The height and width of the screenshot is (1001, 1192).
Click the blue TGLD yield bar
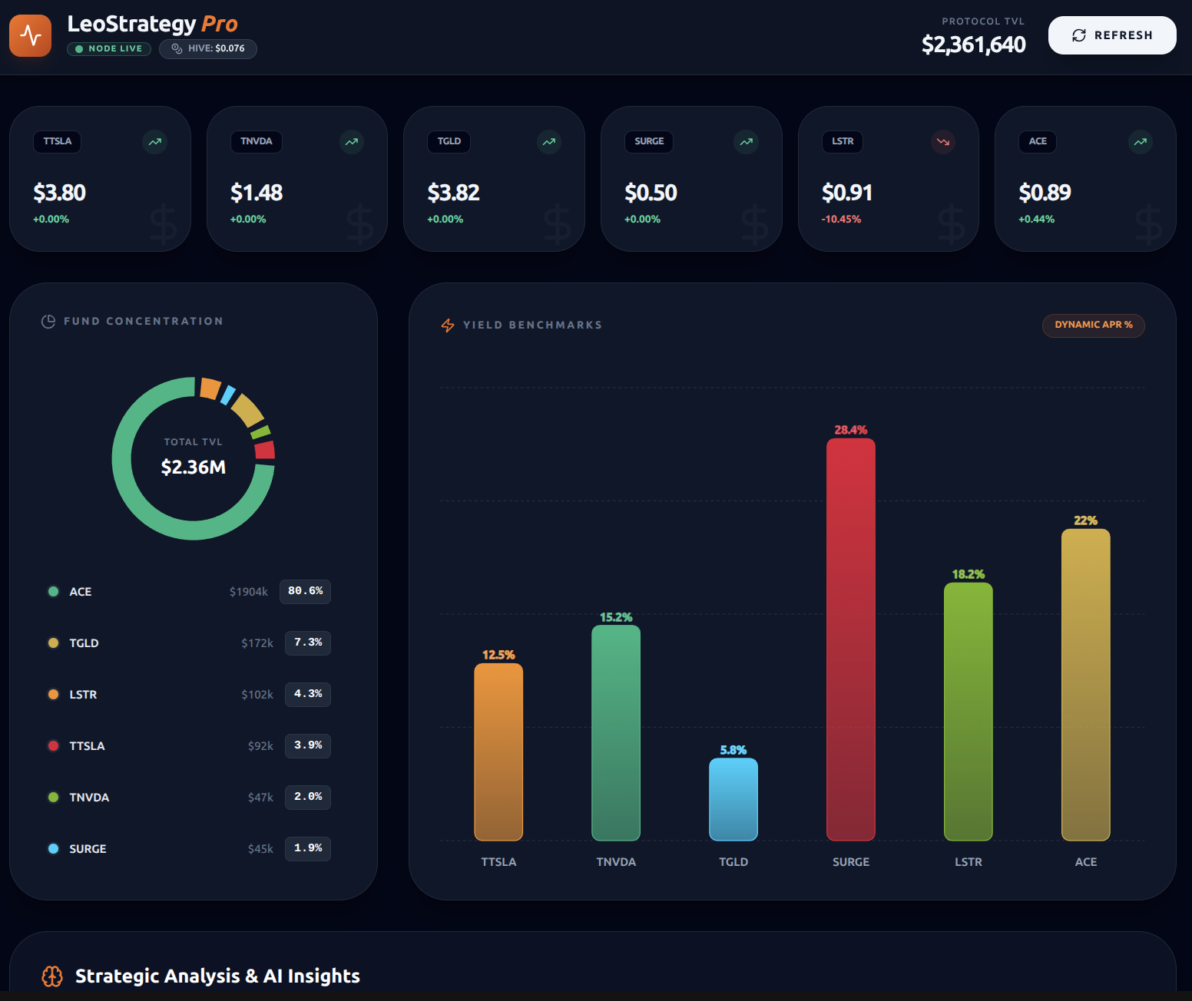[x=733, y=799]
